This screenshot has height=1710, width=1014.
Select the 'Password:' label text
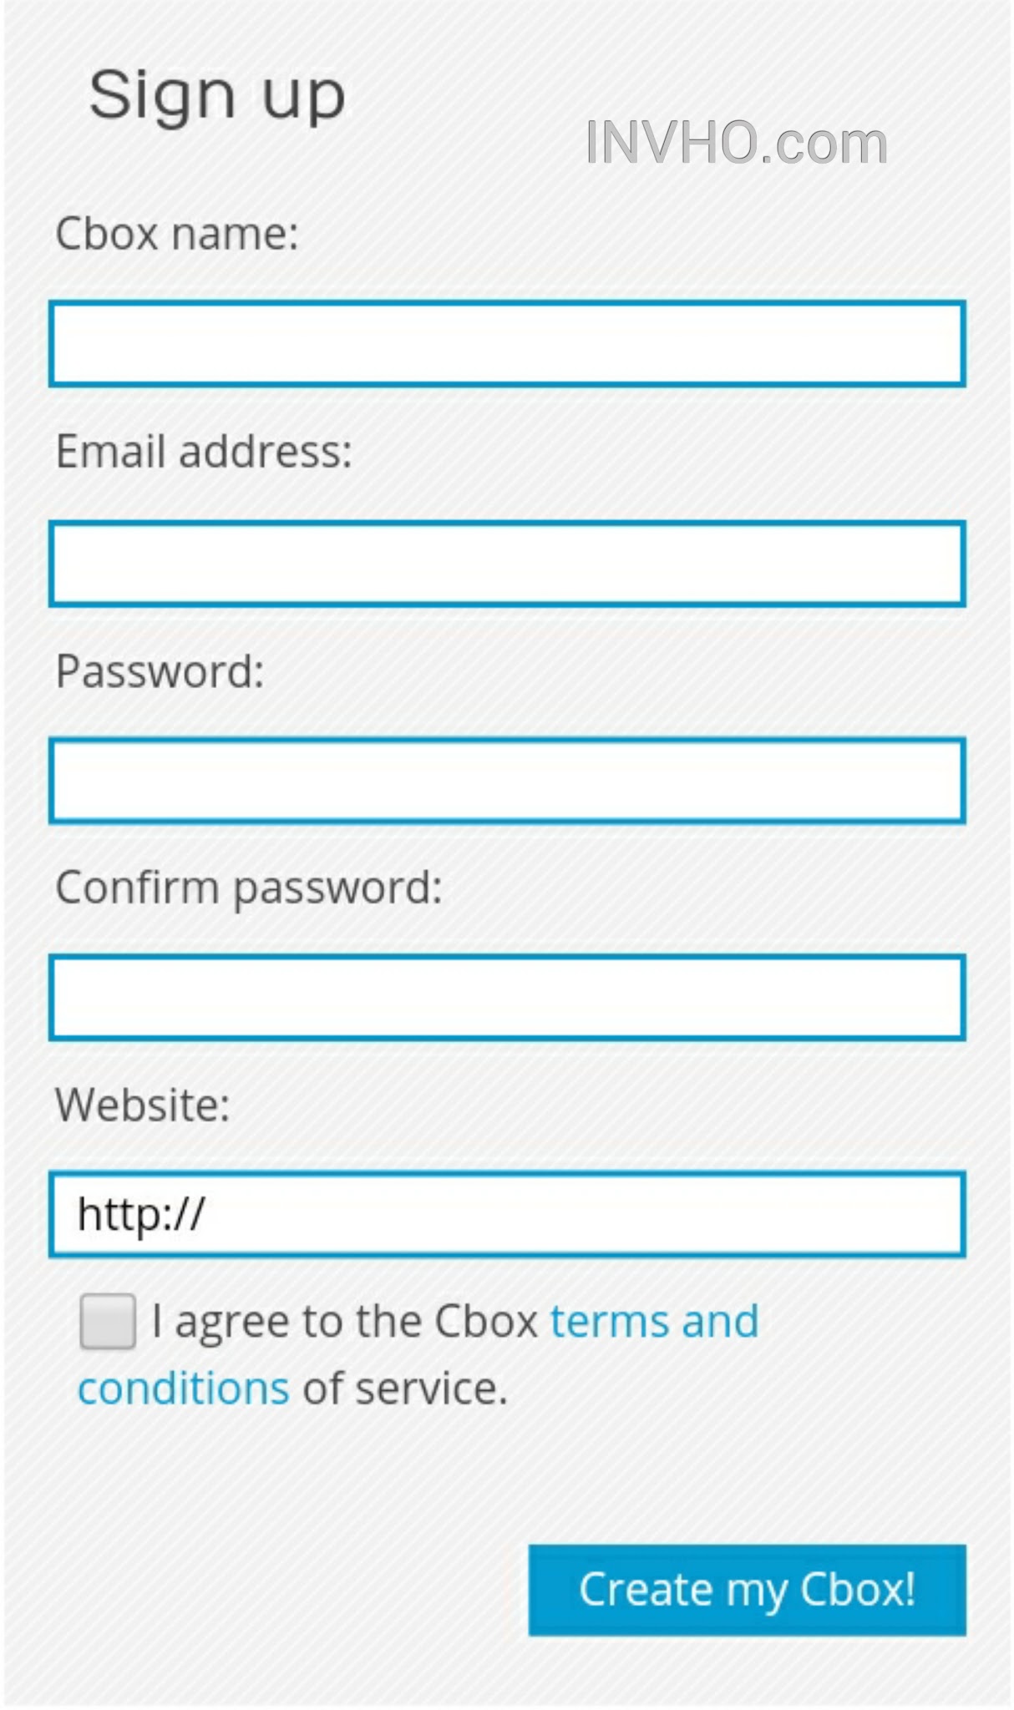[x=160, y=671]
